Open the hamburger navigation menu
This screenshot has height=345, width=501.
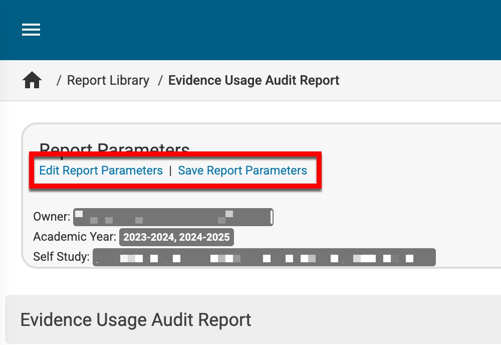point(31,30)
